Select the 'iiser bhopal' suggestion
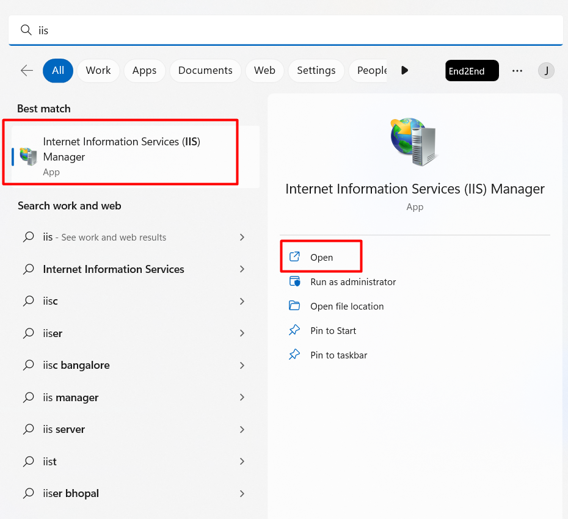The image size is (568, 519). [136, 493]
